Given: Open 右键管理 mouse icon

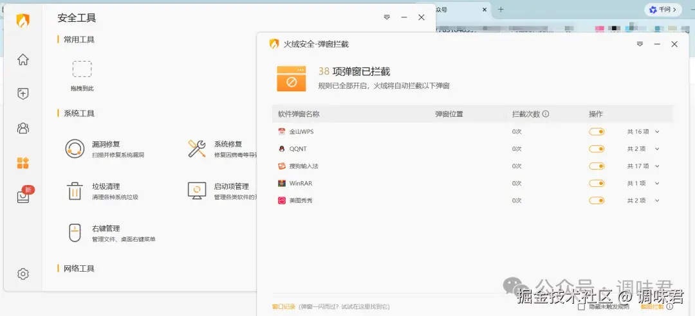Looking at the screenshot, I should [75, 233].
